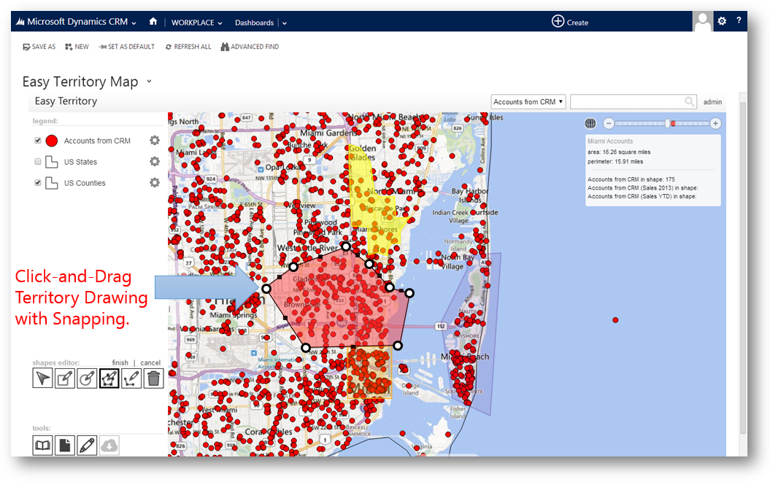Click finish in shapes editor

click(x=120, y=362)
